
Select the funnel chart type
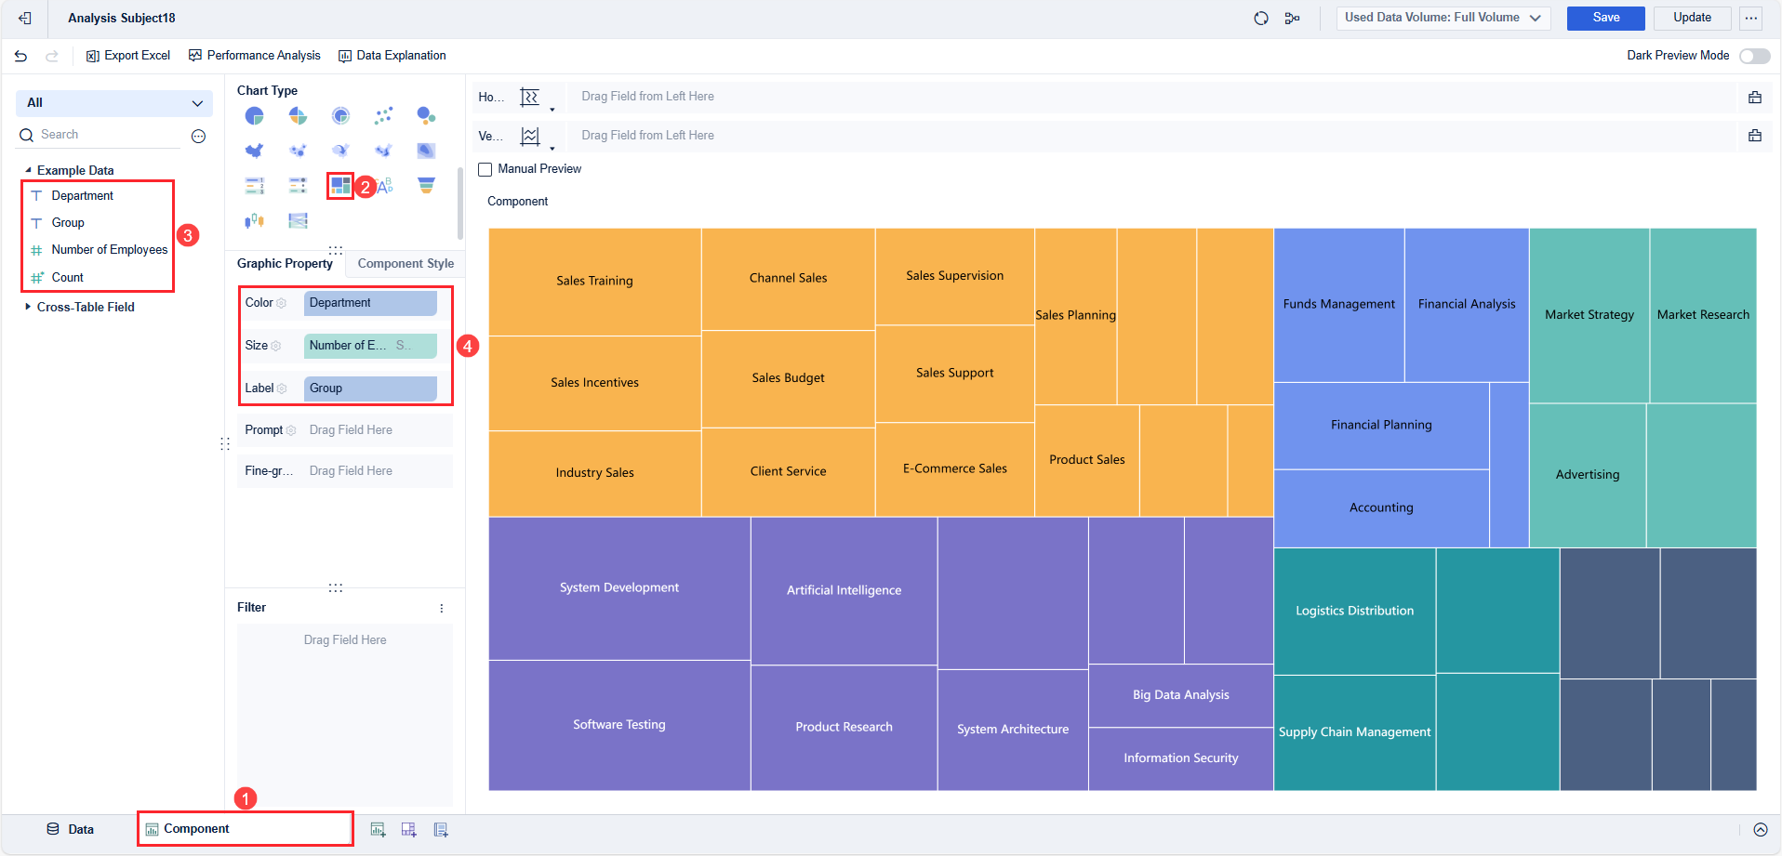(426, 185)
